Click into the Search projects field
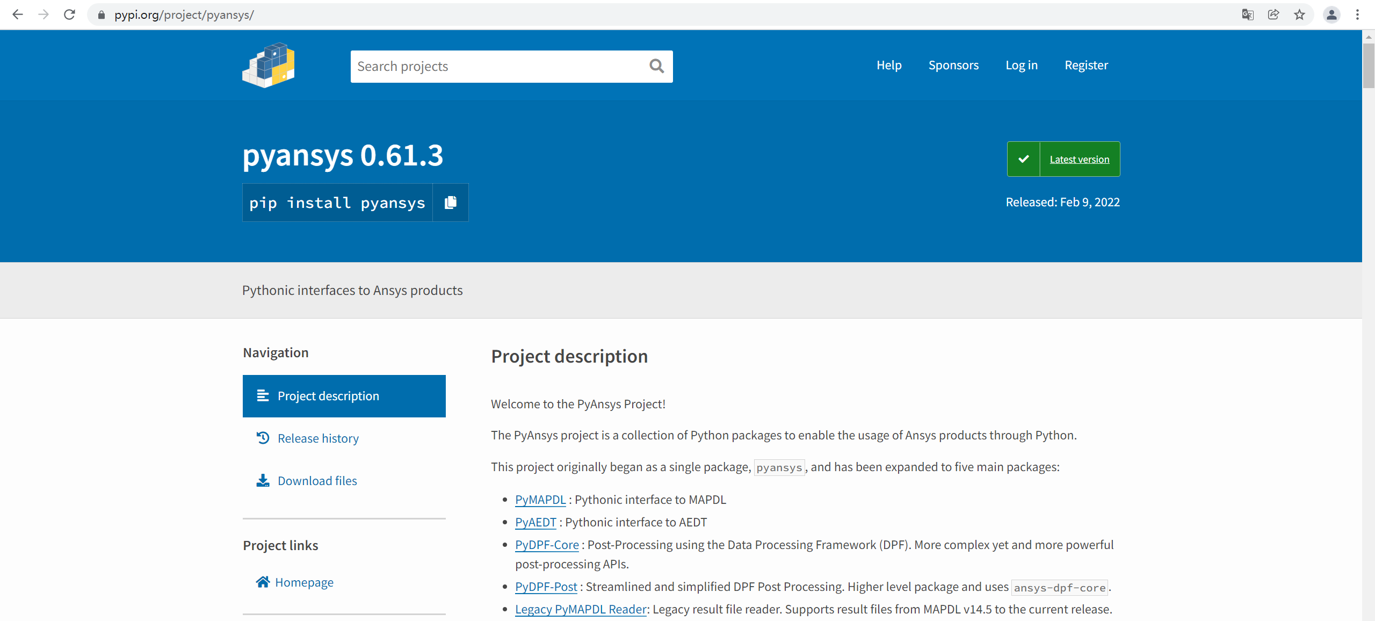The height and width of the screenshot is (621, 1375). coord(497,66)
